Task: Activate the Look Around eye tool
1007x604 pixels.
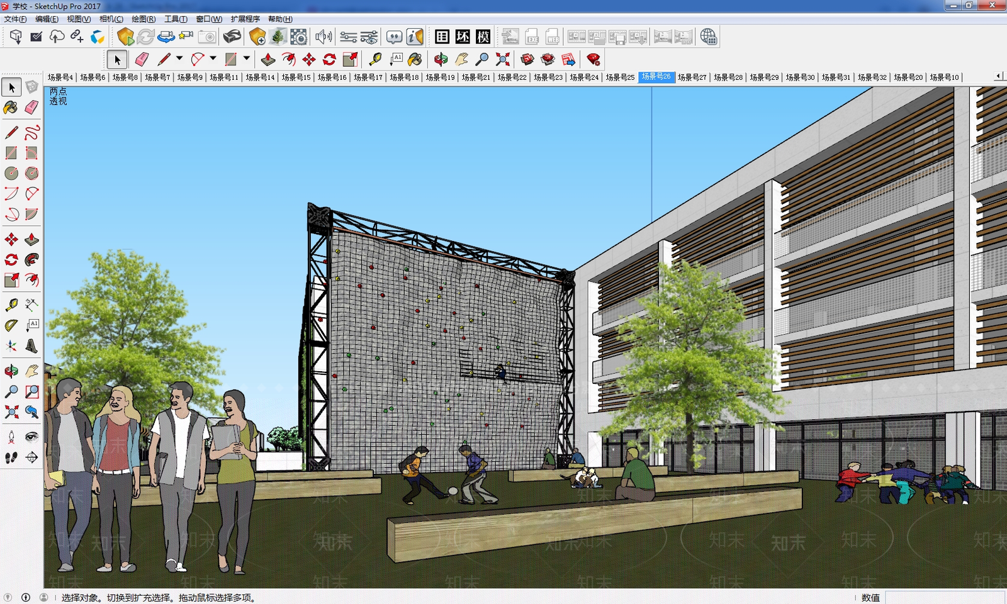Action: click(x=31, y=437)
